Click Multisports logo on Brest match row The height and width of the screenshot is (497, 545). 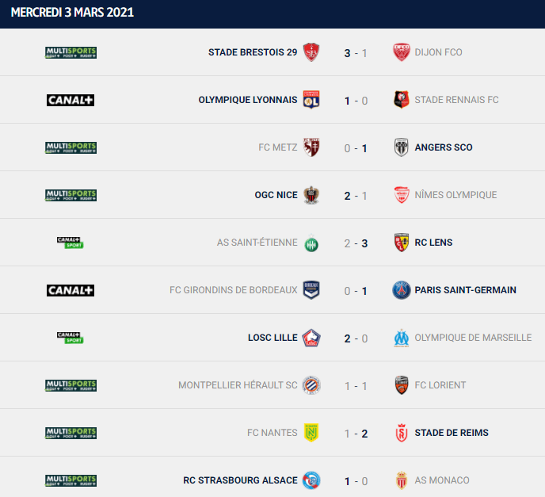71,52
